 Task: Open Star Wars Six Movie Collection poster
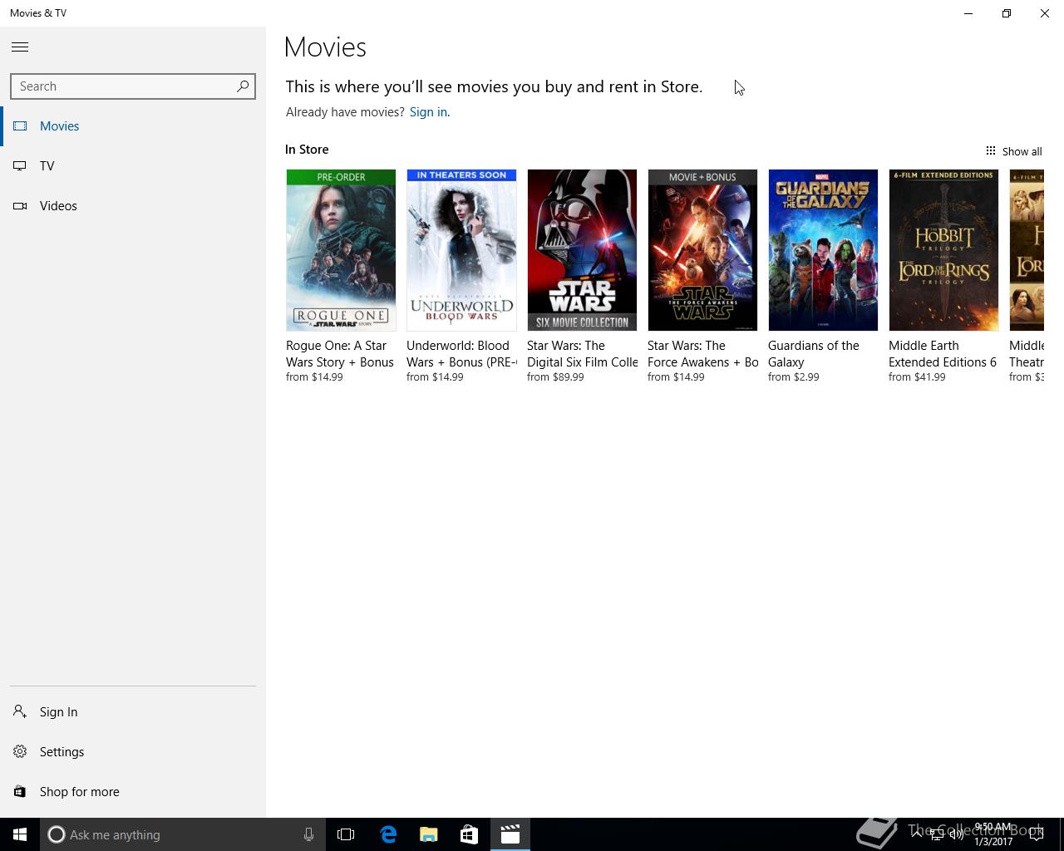pyautogui.click(x=582, y=250)
